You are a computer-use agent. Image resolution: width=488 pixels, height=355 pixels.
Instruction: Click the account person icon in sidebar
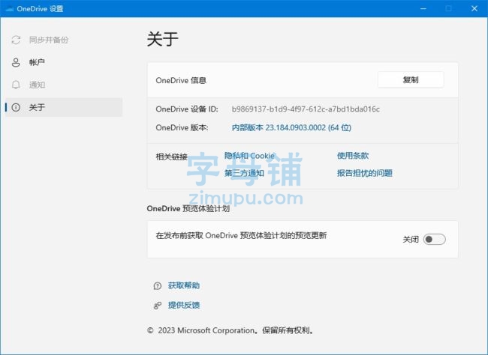[16, 62]
